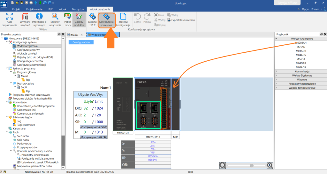Click Usuń delete in ribbon
Image resolution: width=327 pixels, height=174 pixels.
click(x=159, y=15)
